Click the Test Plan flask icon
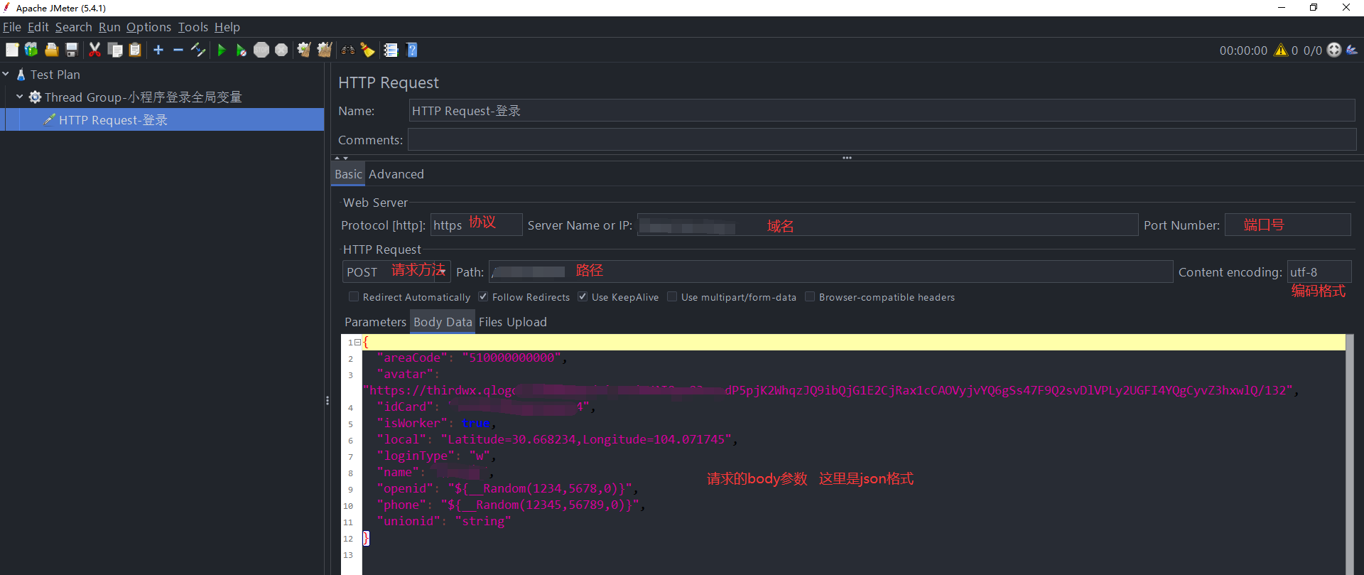This screenshot has width=1364, height=575. pyautogui.click(x=21, y=75)
